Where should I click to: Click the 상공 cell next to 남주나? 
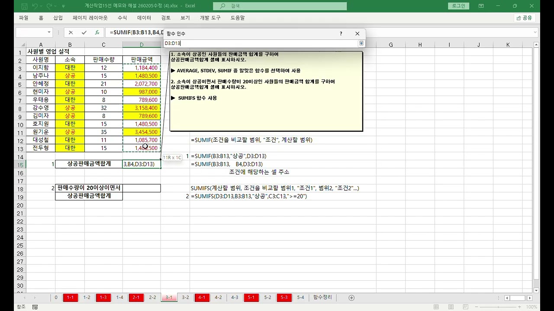point(70,76)
